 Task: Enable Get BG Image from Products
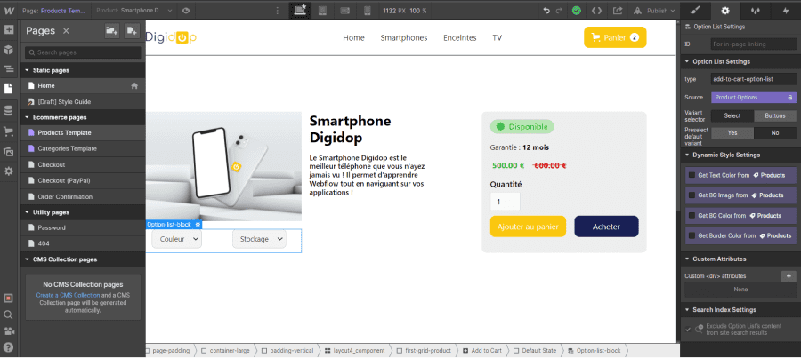[692, 195]
